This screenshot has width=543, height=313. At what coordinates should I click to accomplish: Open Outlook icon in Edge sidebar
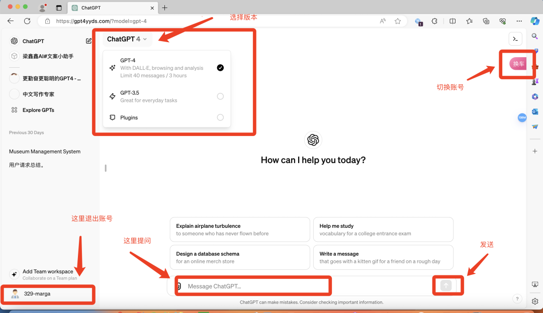pyautogui.click(x=534, y=111)
